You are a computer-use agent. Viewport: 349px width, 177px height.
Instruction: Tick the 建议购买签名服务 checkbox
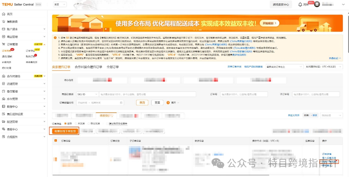(107, 123)
